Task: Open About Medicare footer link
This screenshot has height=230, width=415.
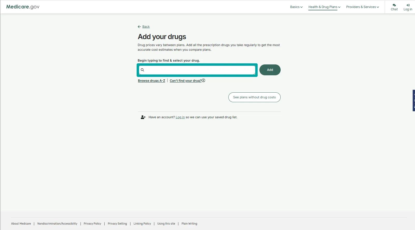Action: (21, 224)
